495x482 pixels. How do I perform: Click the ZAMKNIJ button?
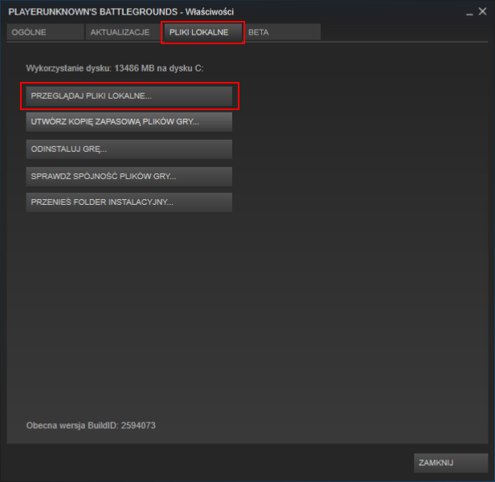(451, 463)
